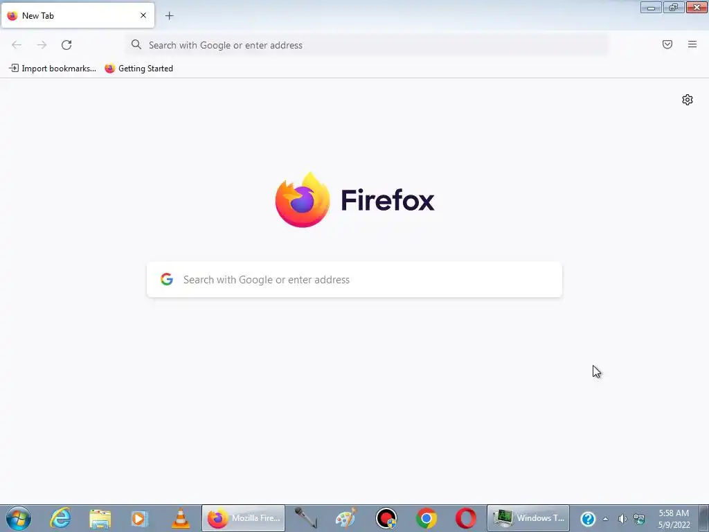Restore down the Firefox window
This screenshot has width=709, height=532.
click(x=674, y=7)
